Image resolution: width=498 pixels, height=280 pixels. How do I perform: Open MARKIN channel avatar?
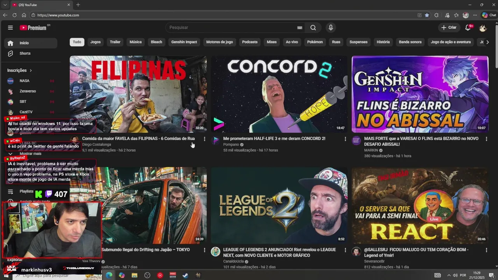click(x=356, y=140)
